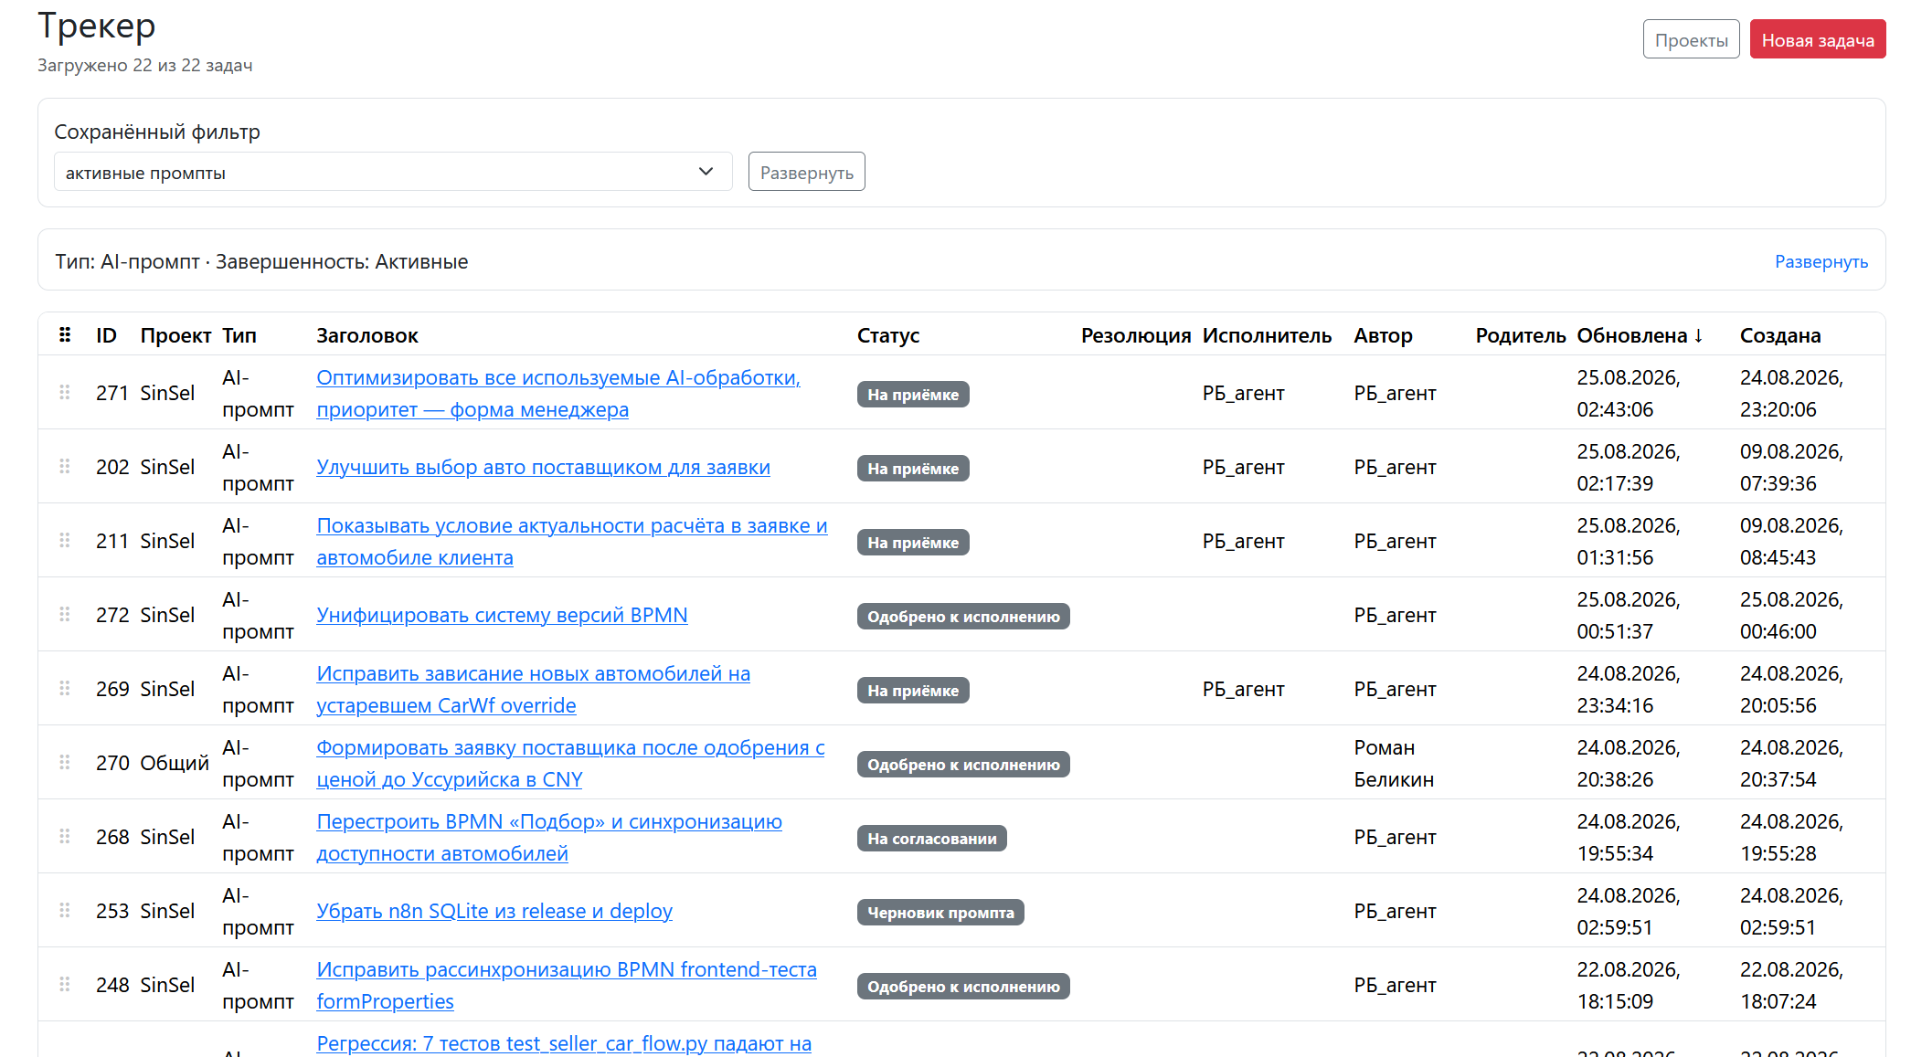The height and width of the screenshot is (1057, 1911).
Task: Sort by the ID column header
Action: 107,335
